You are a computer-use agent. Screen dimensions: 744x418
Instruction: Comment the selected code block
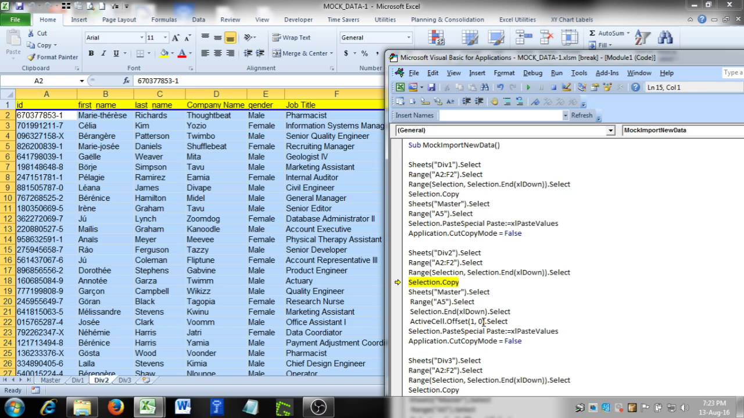[507, 101]
